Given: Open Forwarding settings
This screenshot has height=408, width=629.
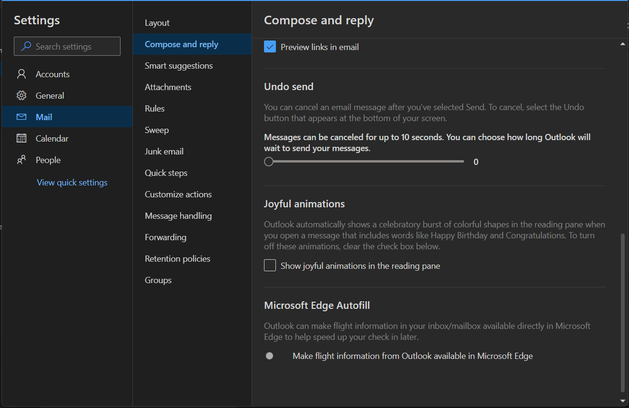Looking at the screenshot, I should (192, 237).
